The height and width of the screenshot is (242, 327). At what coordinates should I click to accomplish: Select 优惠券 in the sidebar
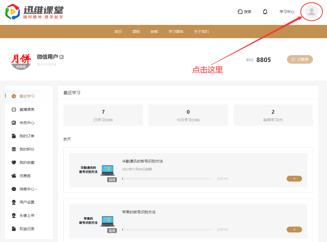(25, 176)
